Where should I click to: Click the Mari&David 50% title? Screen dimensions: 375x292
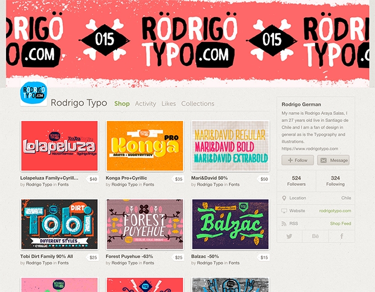tap(209, 178)
